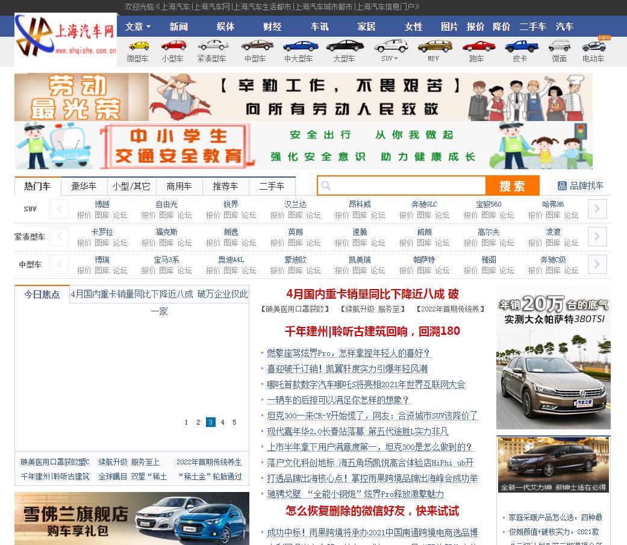This screenshot has height=545, width=627.
Task: Go to 娱体 navigation item
Action: [x=225, y=26]
